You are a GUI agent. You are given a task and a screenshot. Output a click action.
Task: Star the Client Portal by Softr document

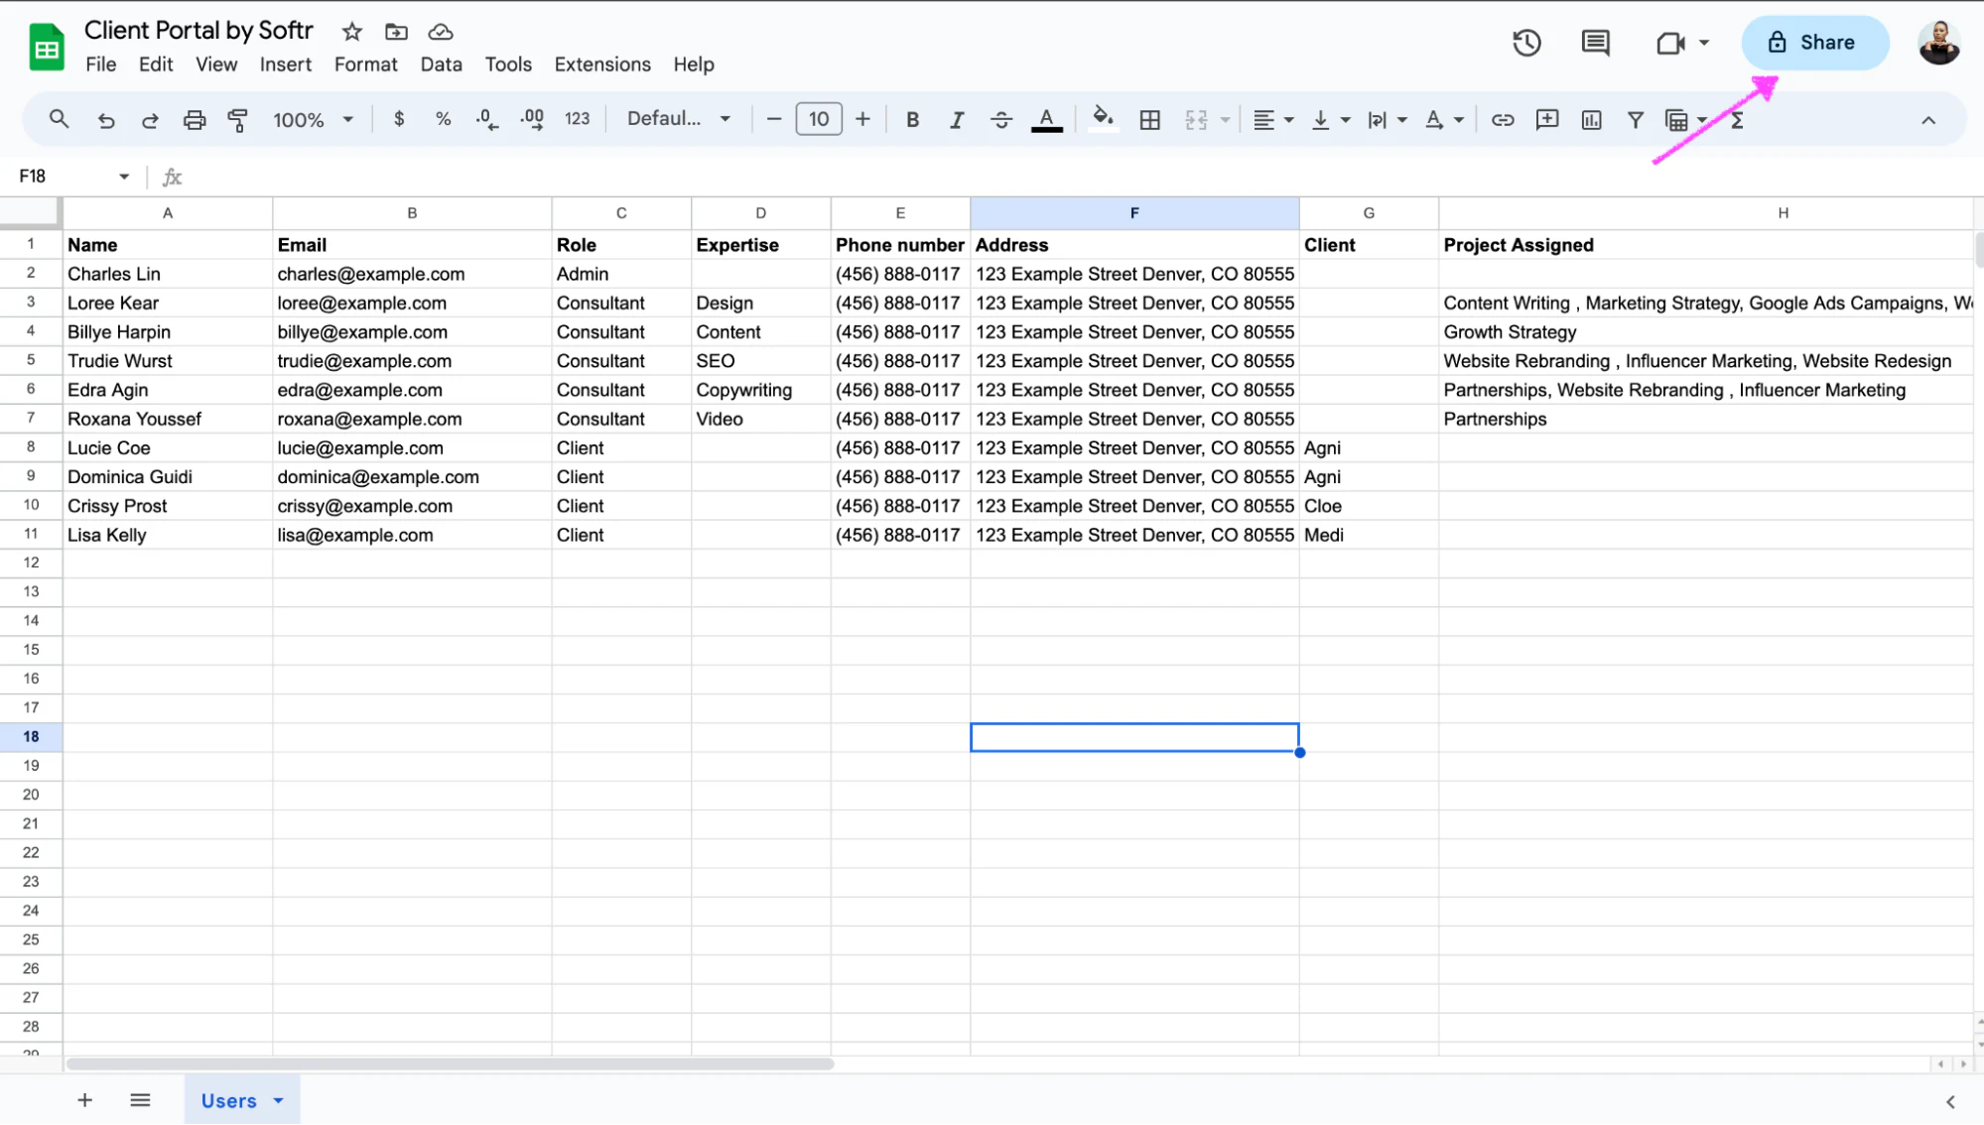(351, 32)
